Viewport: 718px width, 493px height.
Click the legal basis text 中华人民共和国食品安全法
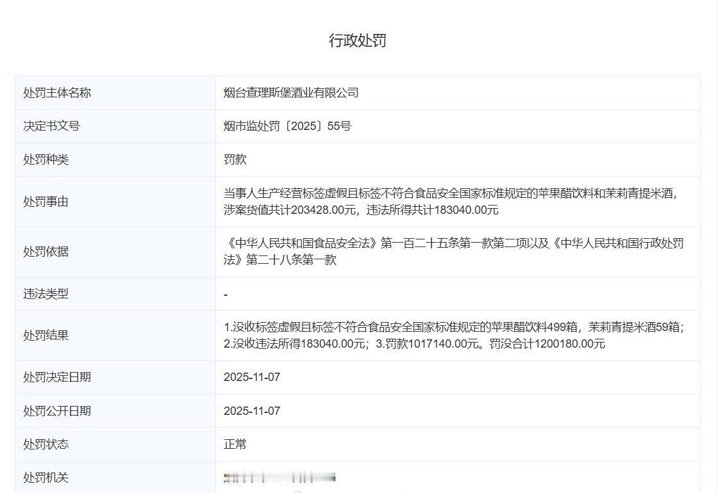point(454,252)
